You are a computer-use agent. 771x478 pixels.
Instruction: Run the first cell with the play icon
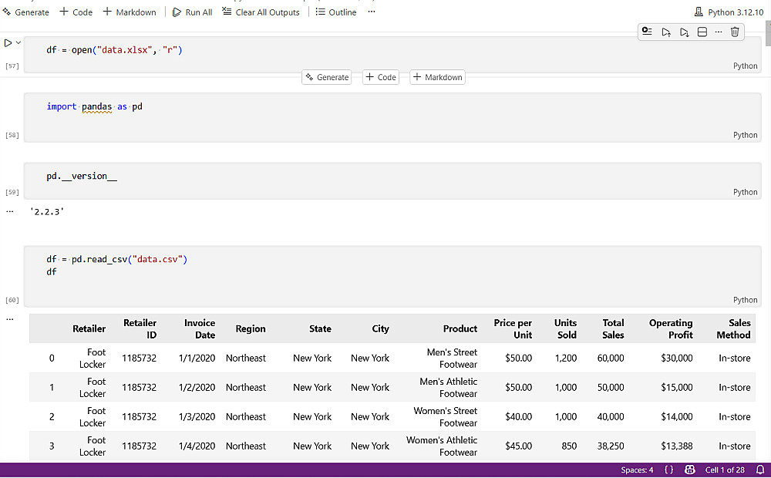coord(8,43)
